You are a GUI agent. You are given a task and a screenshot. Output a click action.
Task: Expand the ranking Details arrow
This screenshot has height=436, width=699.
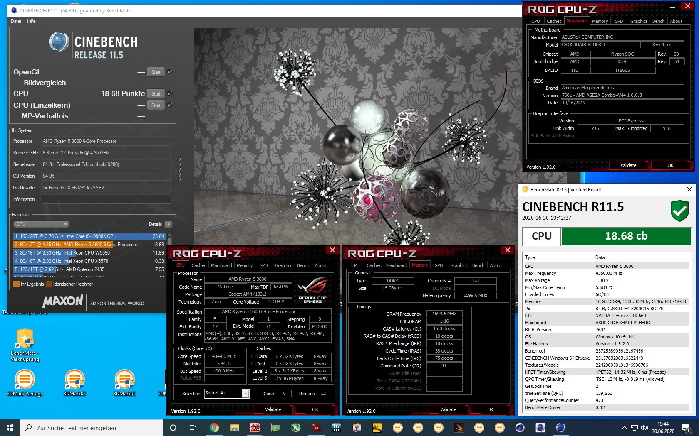coord(169,224)
